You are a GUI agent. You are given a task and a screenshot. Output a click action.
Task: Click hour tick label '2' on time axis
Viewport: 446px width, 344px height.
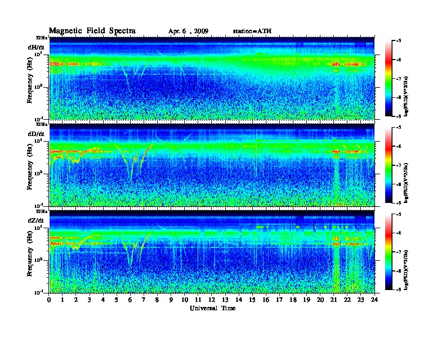click(76, 300)
